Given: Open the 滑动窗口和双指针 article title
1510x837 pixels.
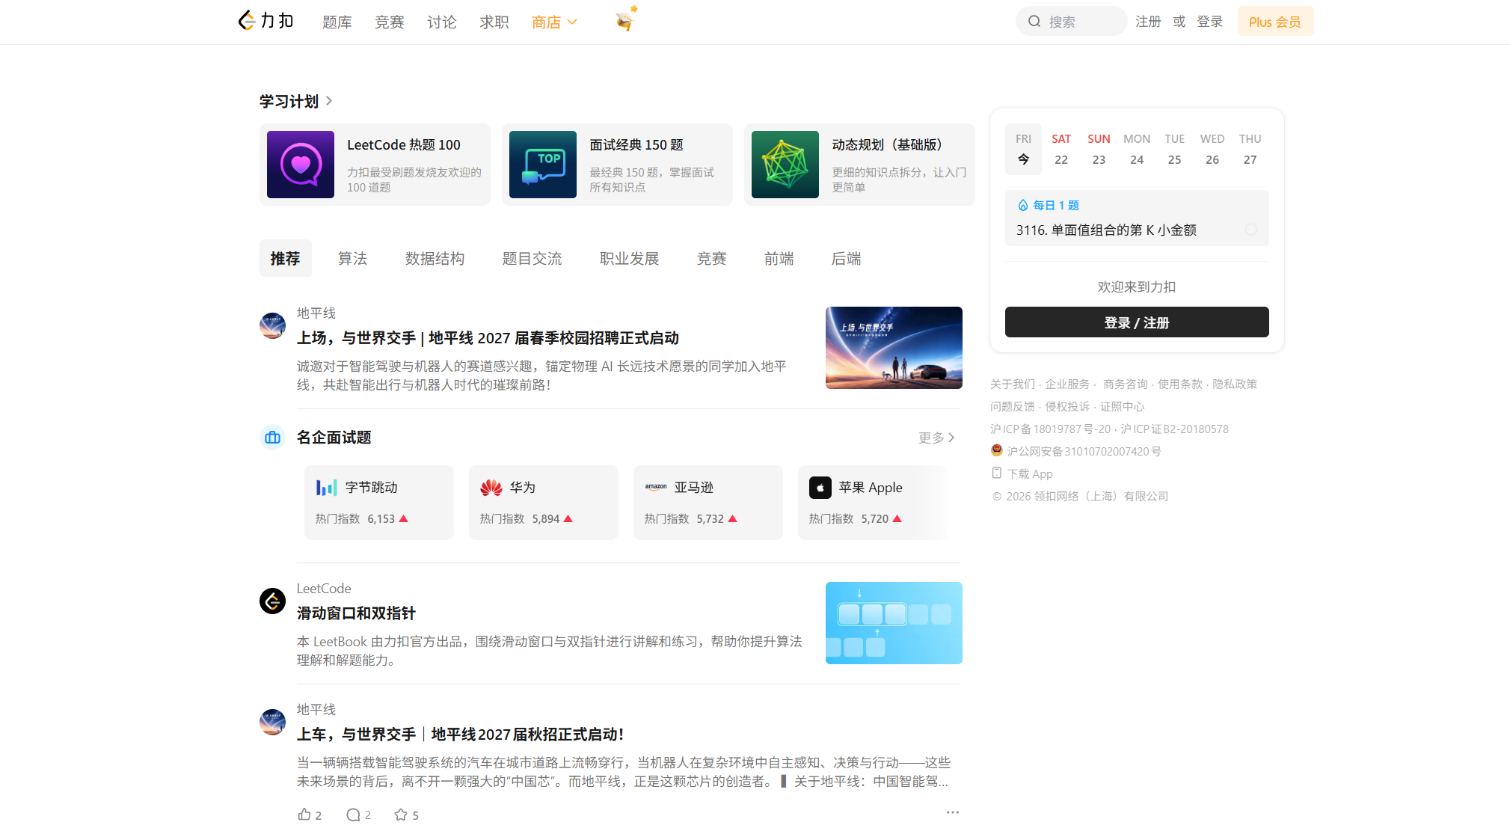Looking at the screenshot, I should [x=356, y=613].
